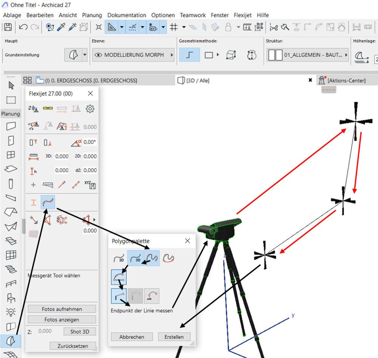Click the Scissors trim tool icon
This screenshot has width=378, height=358.
coord(274,27)
